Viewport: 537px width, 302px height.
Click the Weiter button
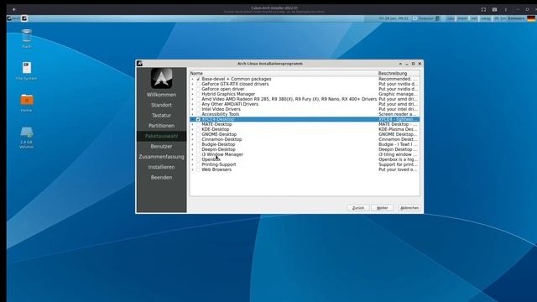[383, 208]
